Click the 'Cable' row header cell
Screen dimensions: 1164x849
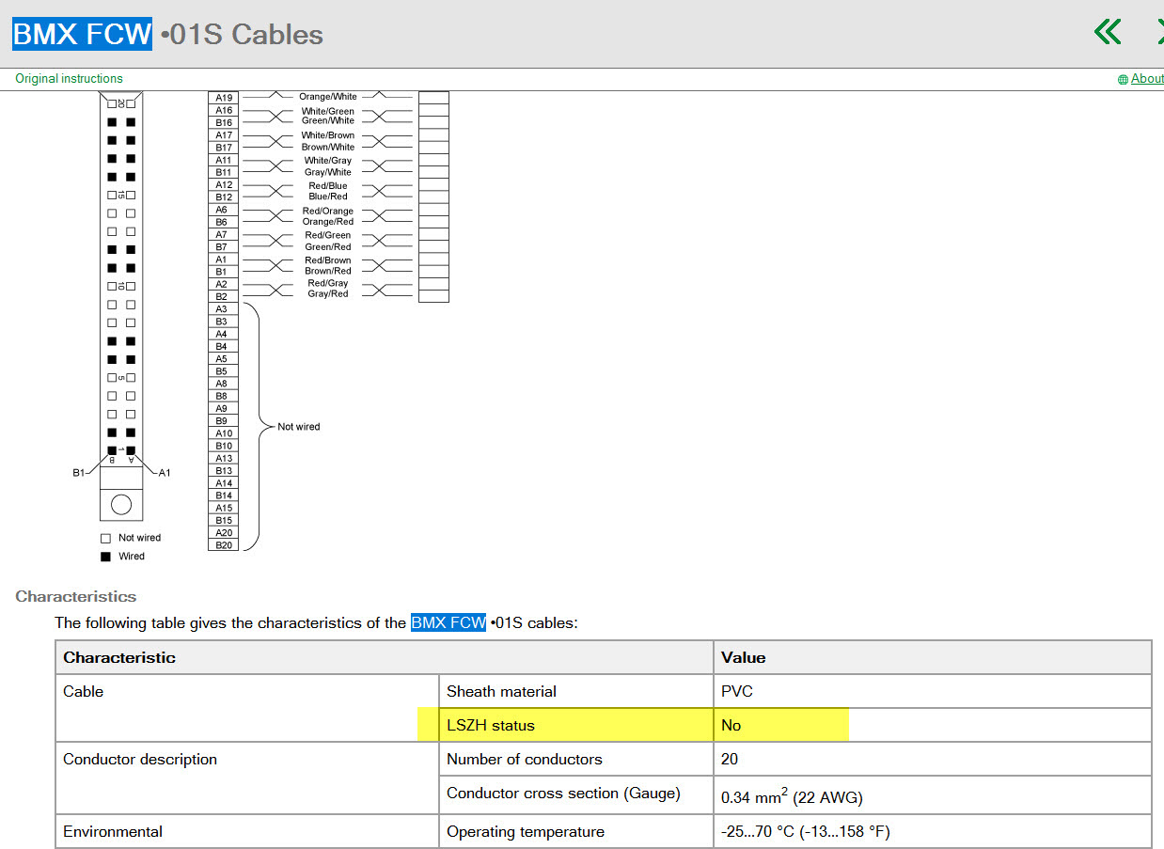(247, 708)
